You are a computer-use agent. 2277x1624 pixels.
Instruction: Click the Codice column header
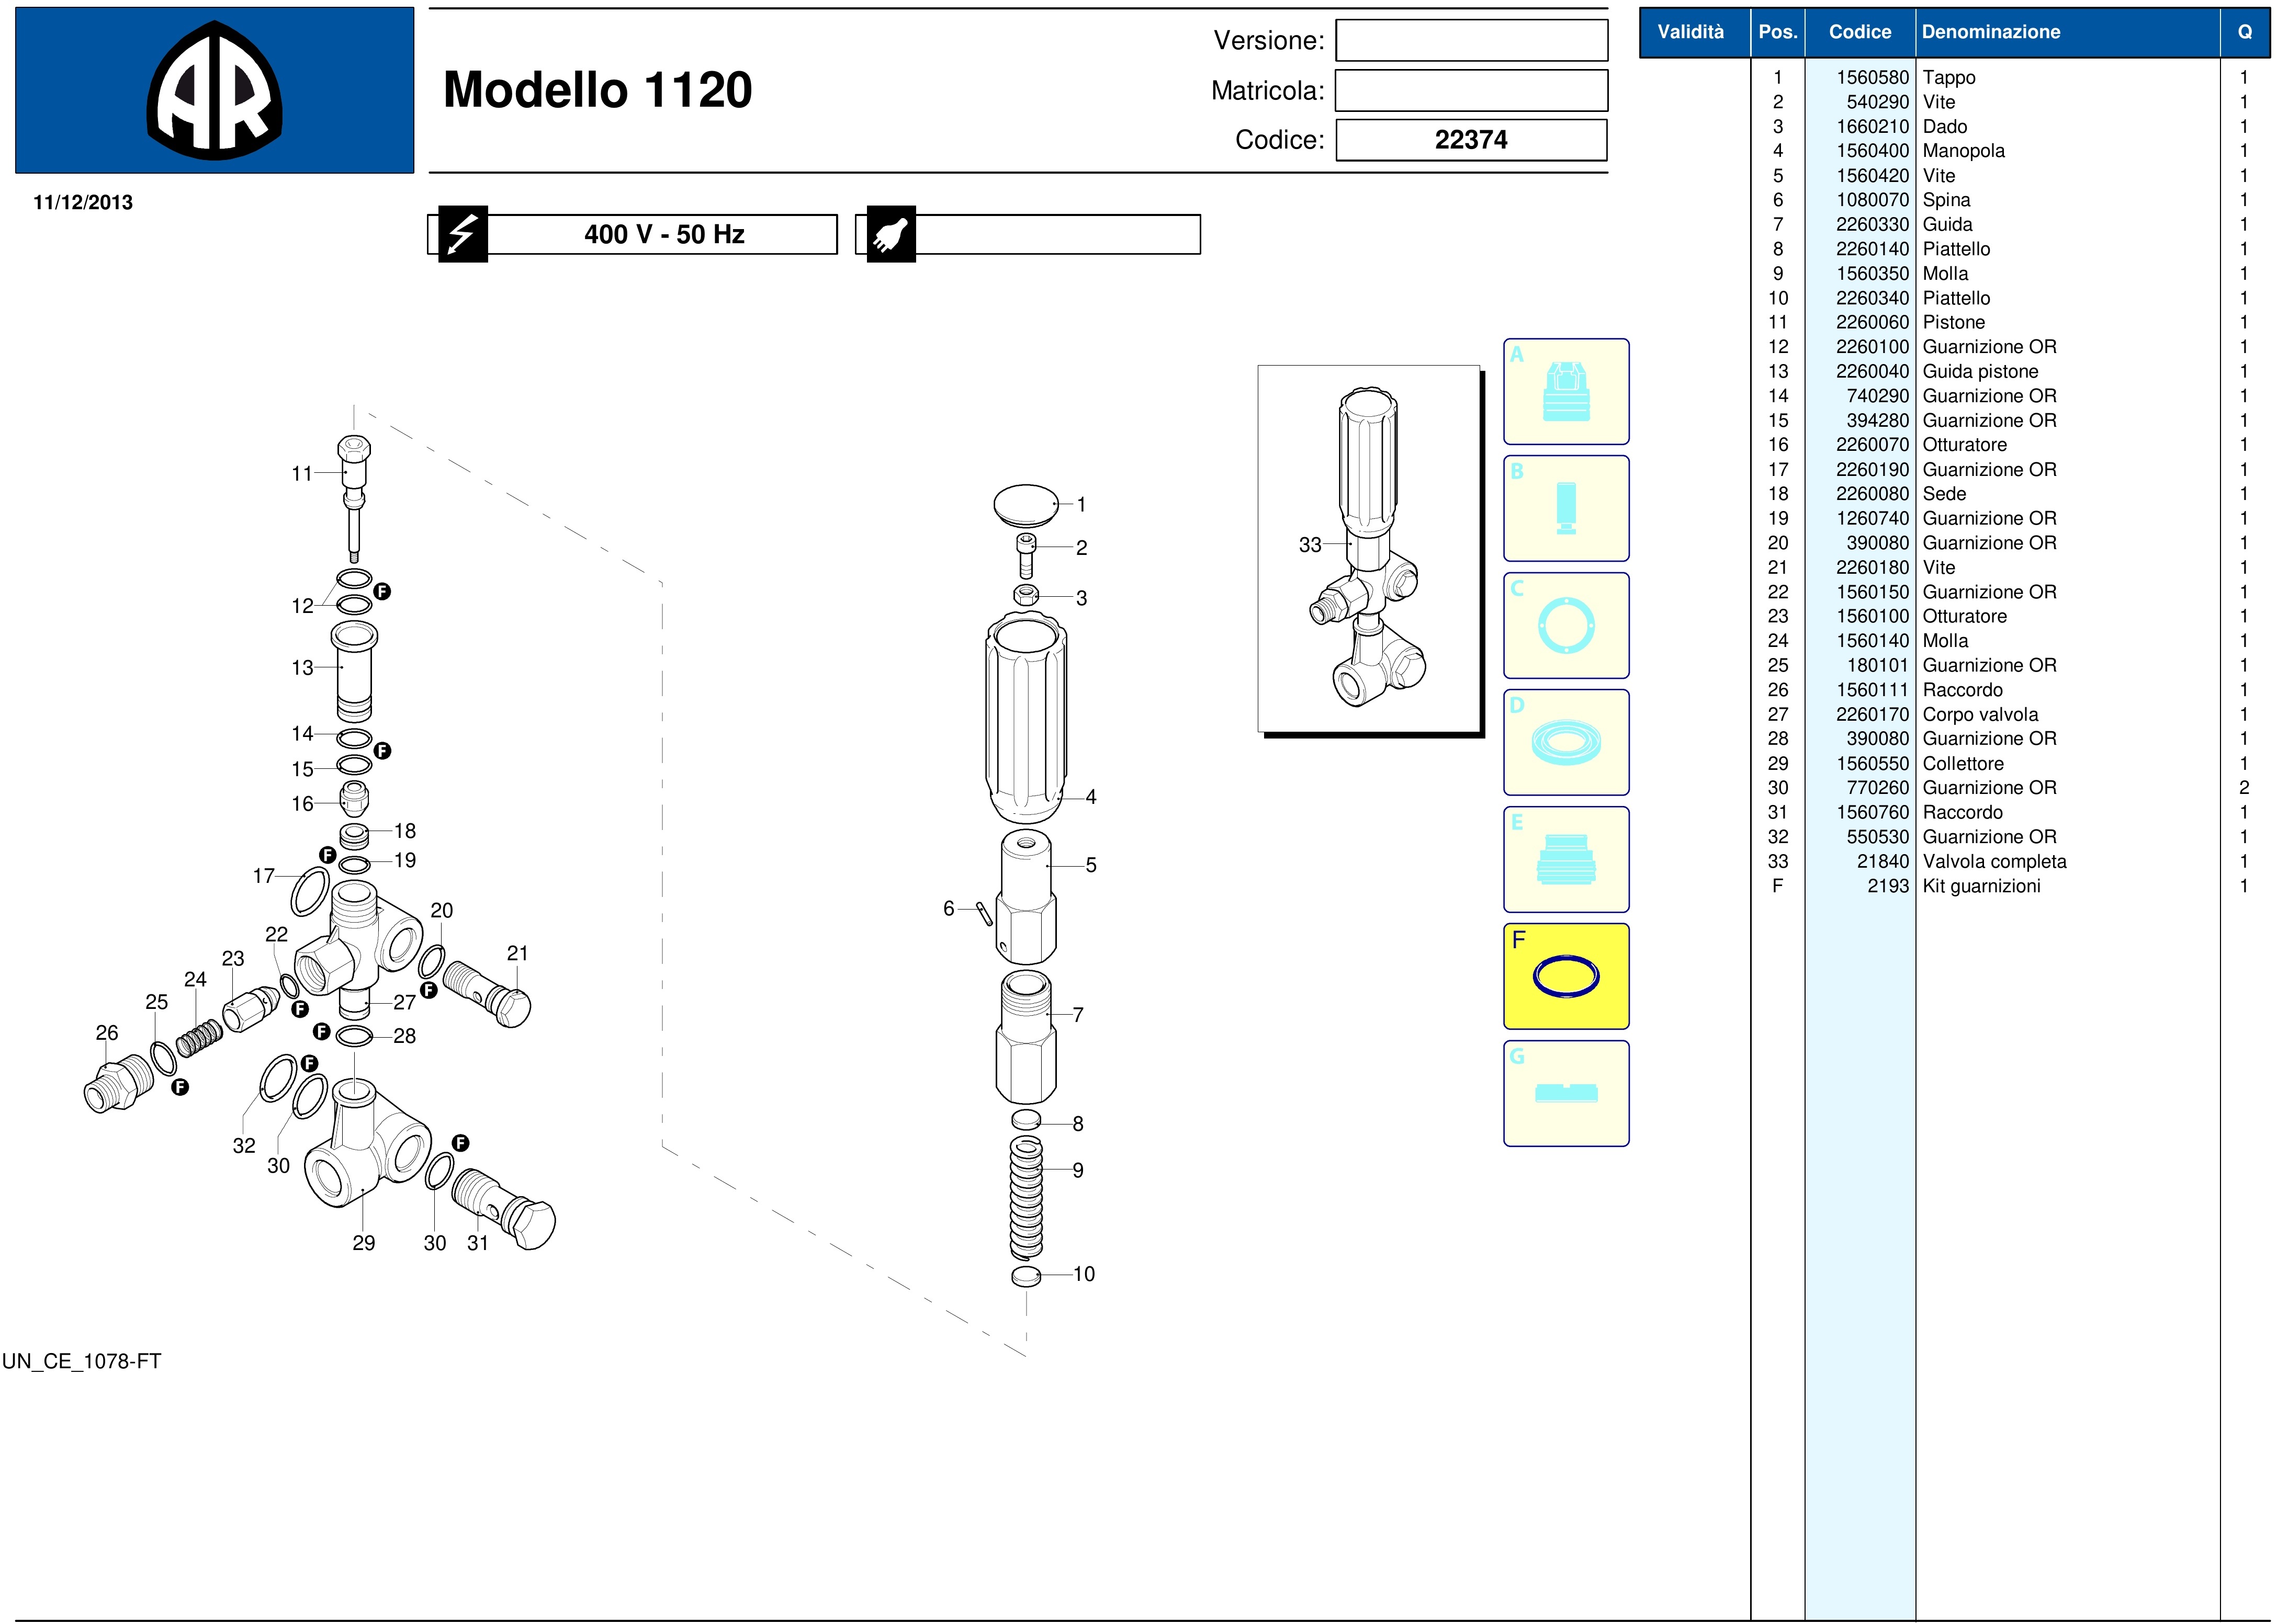(1859, 32)
